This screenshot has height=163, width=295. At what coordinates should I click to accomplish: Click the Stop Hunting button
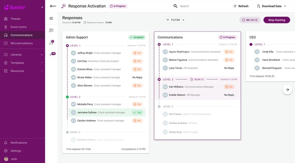pyautogui.click(x=277, y=20)
